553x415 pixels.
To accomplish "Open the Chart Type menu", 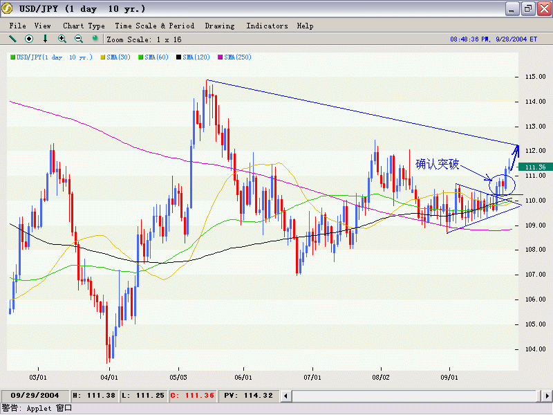I will point(84,26).
